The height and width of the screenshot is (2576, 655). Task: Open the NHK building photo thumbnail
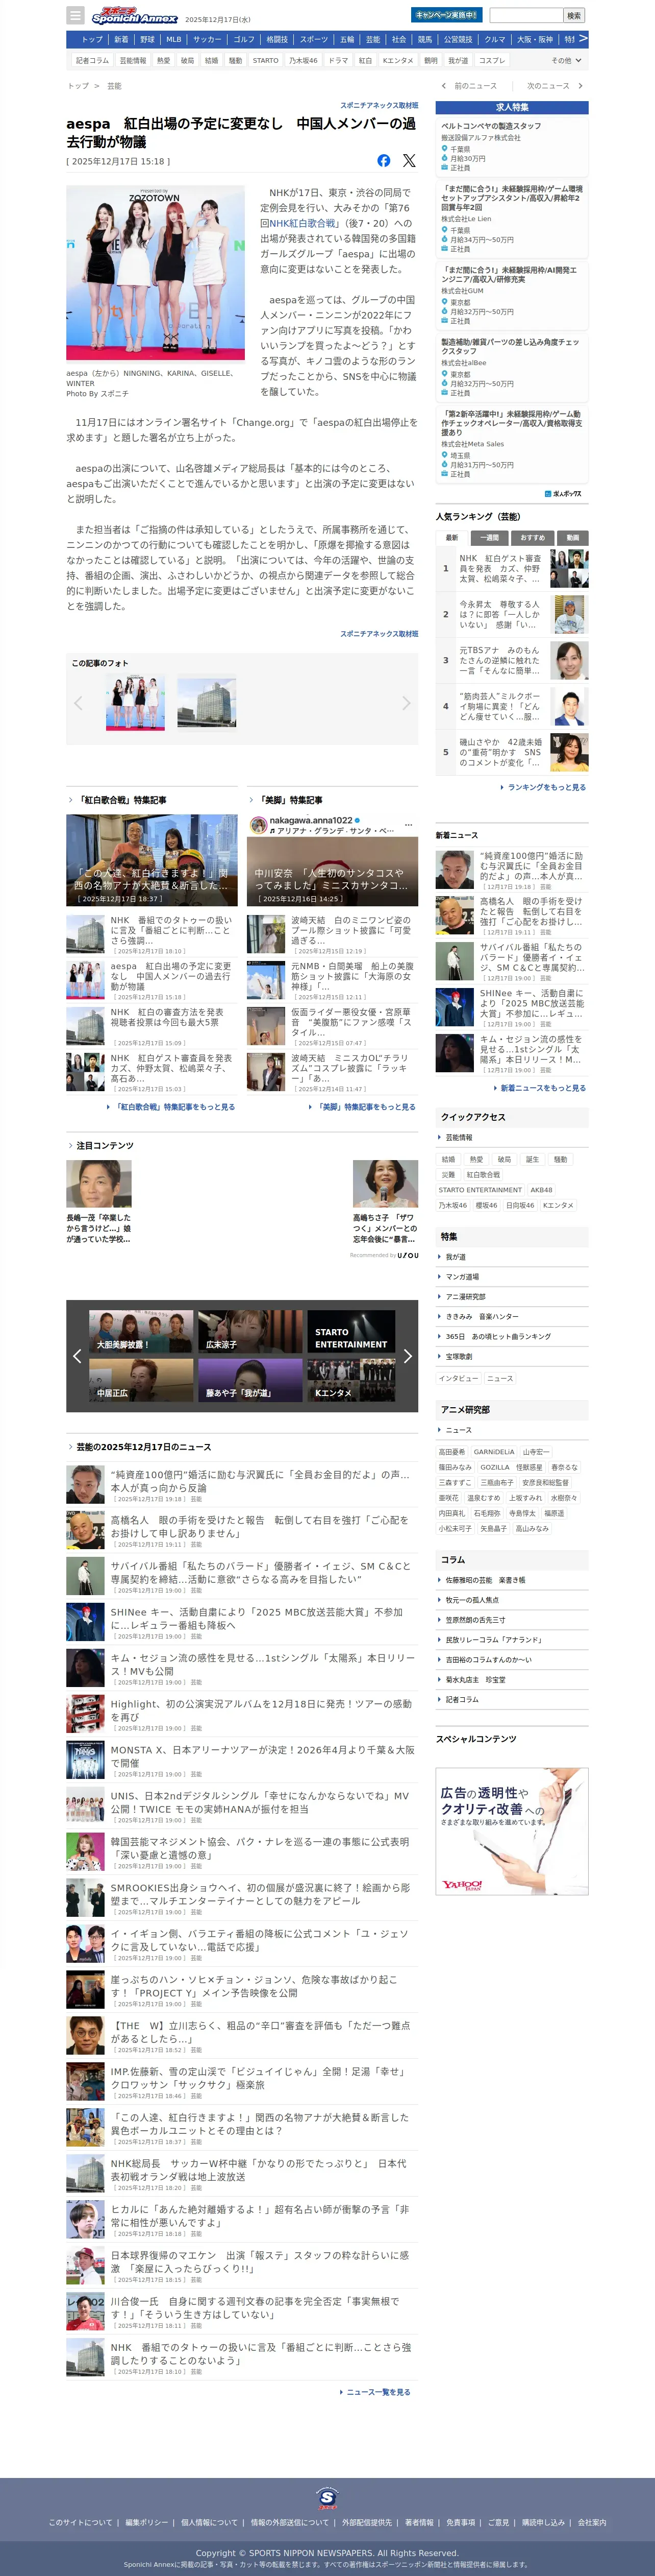[x=207, y=703]
